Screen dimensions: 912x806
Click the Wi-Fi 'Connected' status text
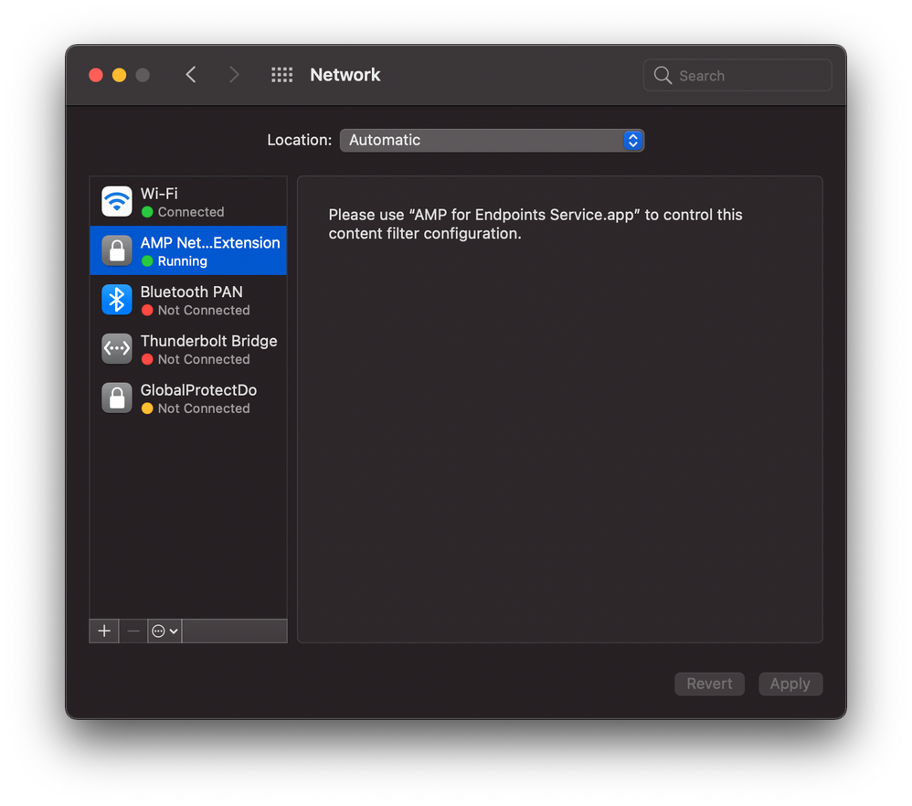[191, 212]
